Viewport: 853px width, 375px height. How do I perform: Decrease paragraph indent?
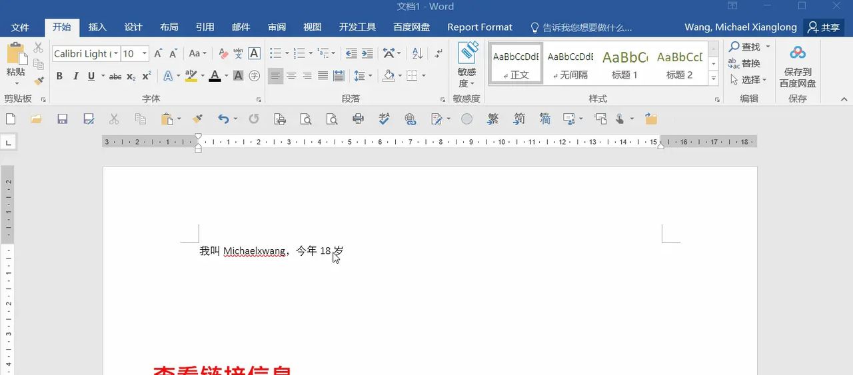tap(351, 53)
